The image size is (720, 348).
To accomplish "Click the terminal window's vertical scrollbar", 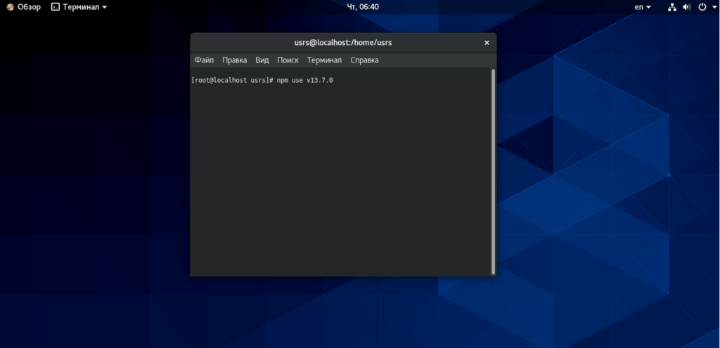I will coord(494,172).
